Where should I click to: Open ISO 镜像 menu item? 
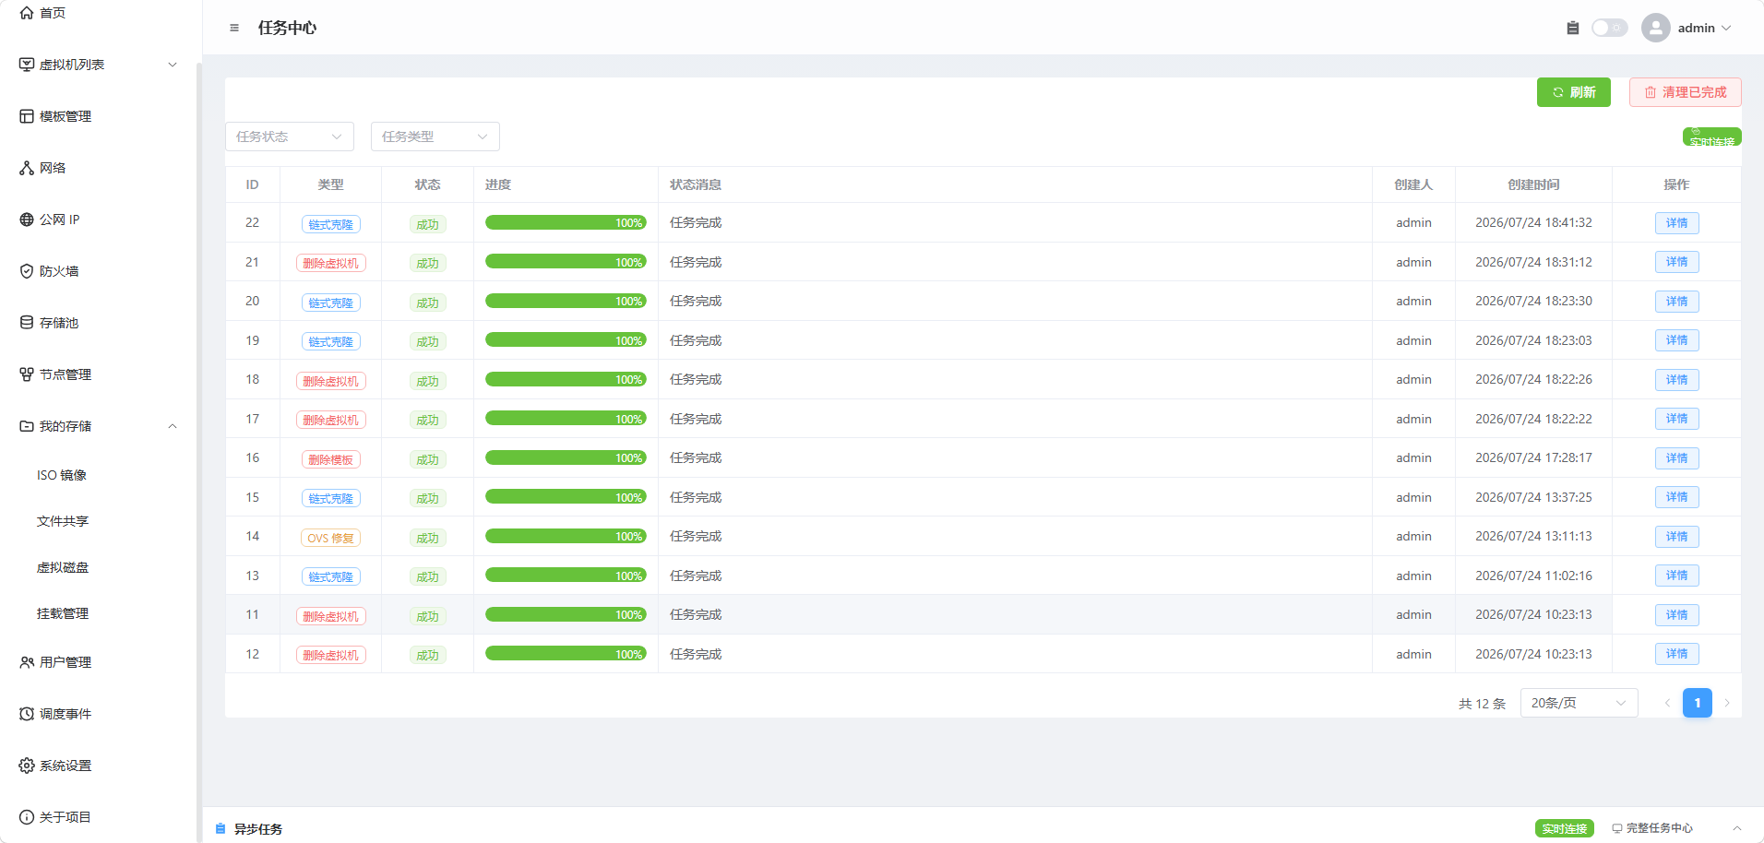click(62, 475)
